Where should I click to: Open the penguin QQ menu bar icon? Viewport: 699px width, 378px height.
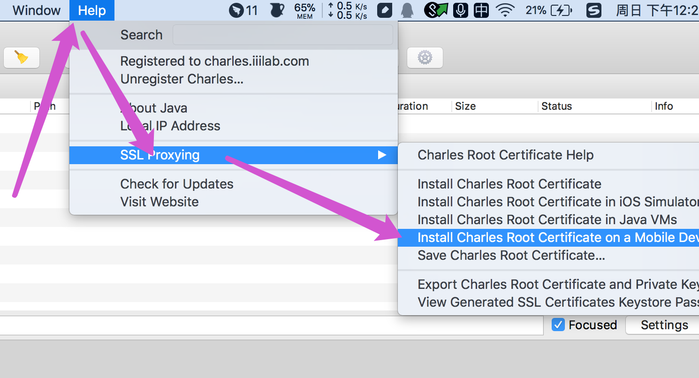pos(407,10)
